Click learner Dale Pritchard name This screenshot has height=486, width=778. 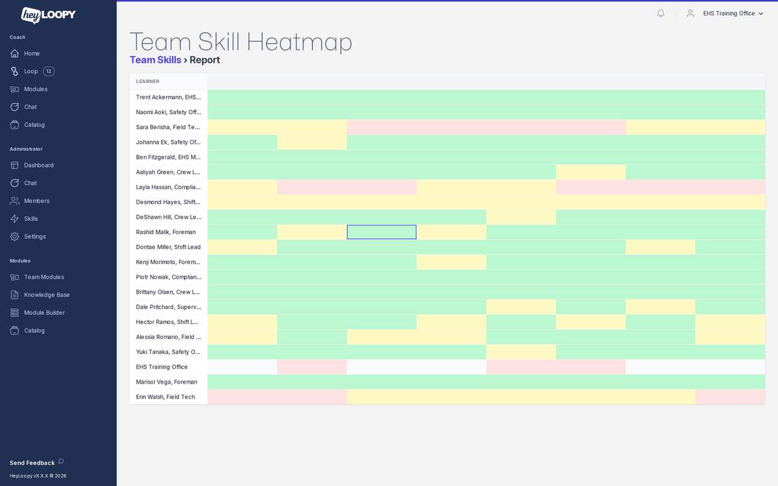pos(169,307)
